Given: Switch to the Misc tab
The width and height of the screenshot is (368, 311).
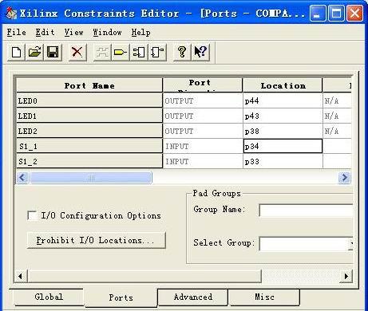Looking at the screenshot, I should [x=264, y=297].
